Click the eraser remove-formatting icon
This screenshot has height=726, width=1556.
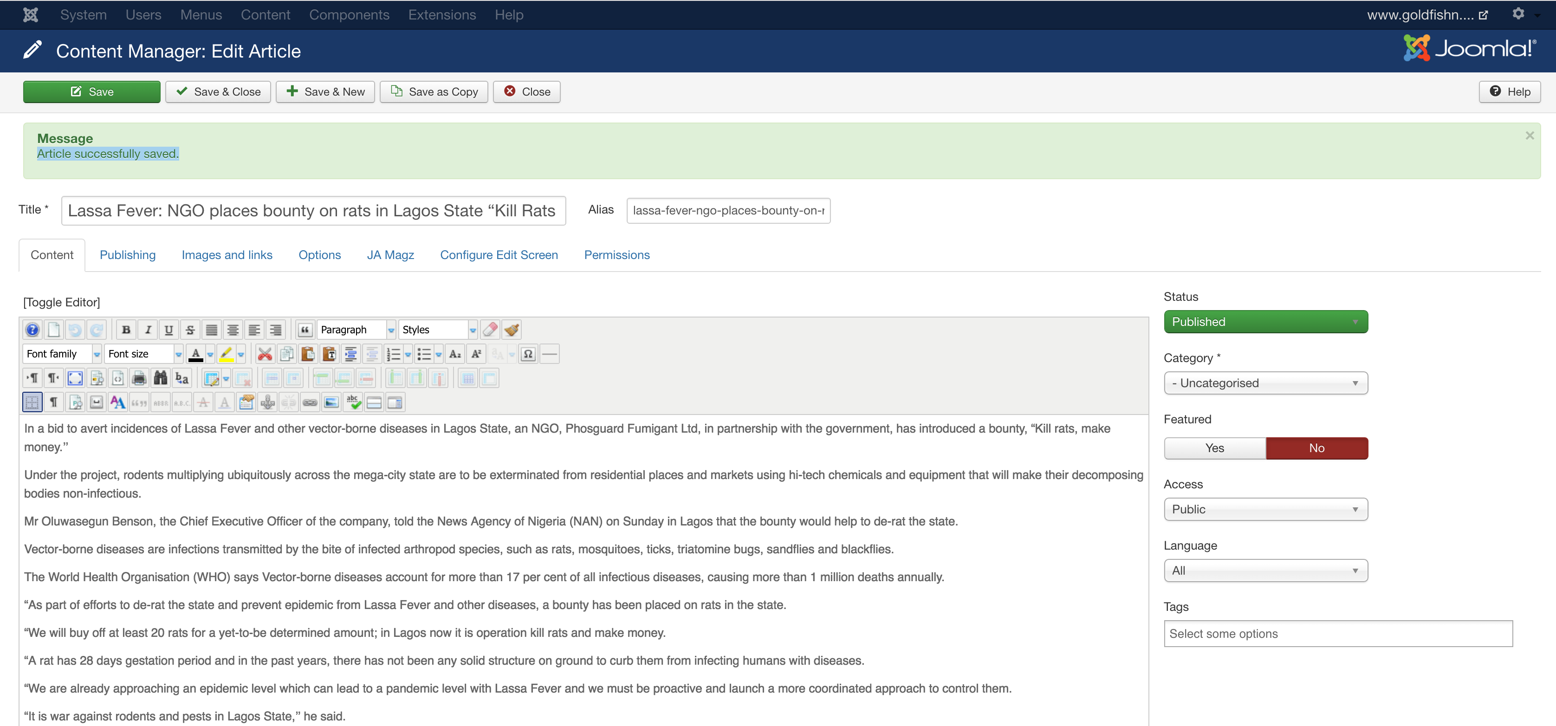[491, 330]
